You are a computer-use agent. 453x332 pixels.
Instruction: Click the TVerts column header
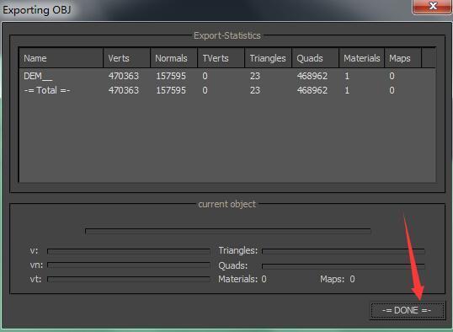tap(221, 58)
